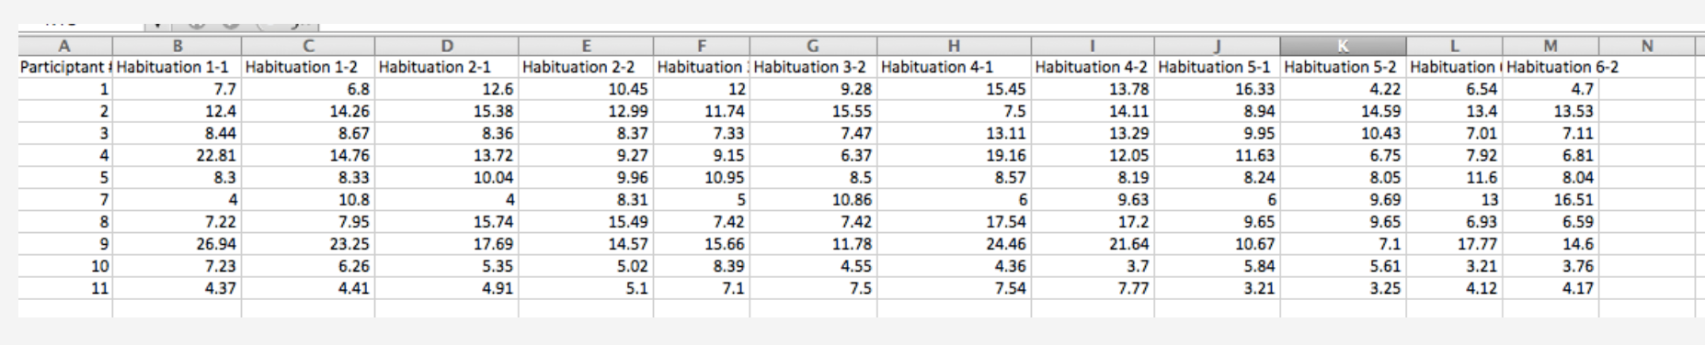Select column C header

click(308, 46)
